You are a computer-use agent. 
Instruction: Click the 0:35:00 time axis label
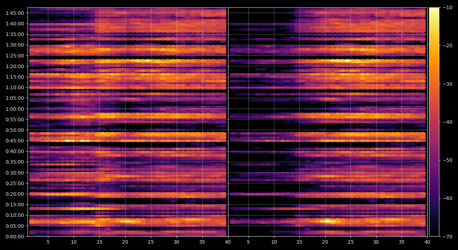[15, 162]
